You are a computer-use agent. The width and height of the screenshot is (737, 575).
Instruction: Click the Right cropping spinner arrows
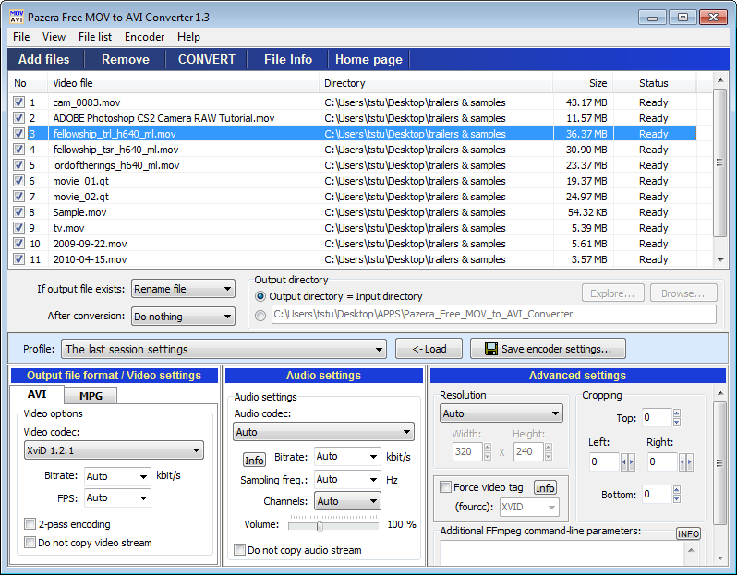click(686, 462)
